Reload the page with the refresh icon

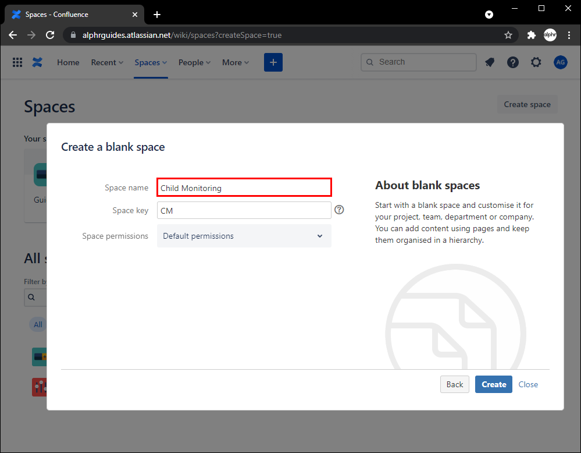(50, 35)
